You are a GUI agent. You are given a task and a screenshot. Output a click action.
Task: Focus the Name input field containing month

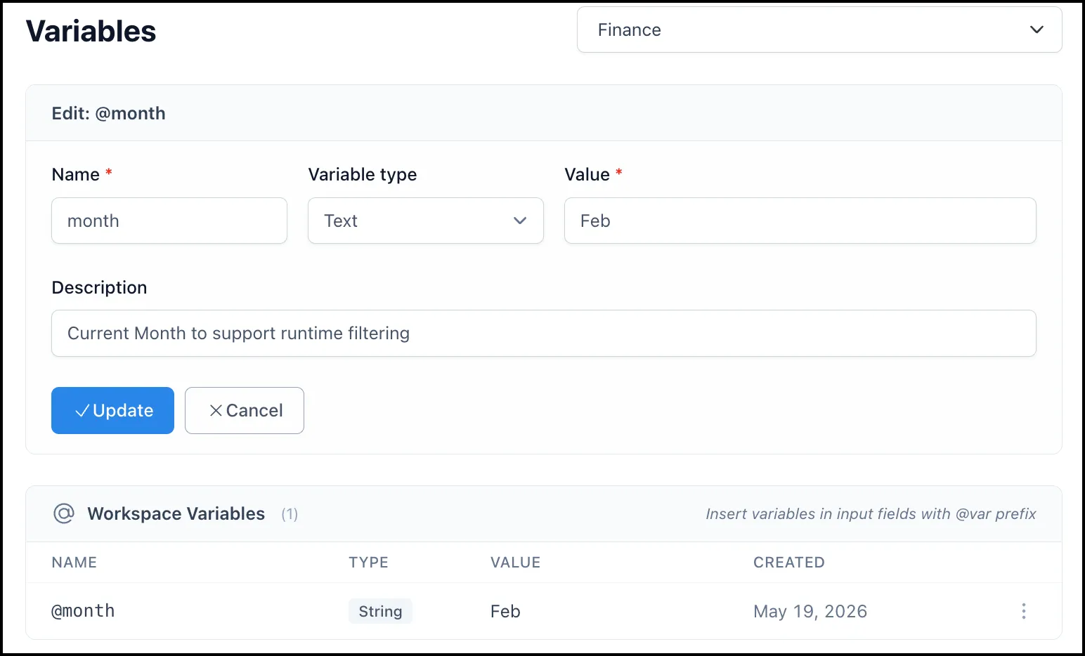[x=169, y=221]
